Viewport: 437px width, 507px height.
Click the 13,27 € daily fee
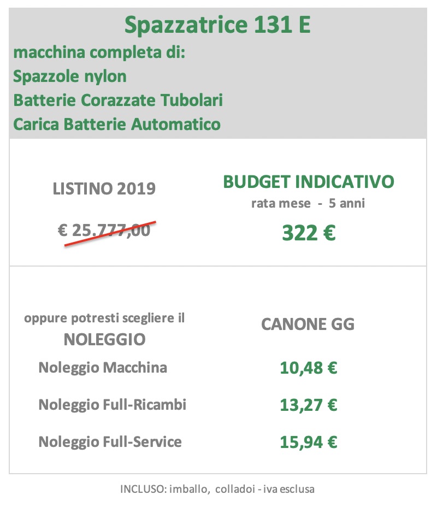pyautogui.click(x=308, y=405)
